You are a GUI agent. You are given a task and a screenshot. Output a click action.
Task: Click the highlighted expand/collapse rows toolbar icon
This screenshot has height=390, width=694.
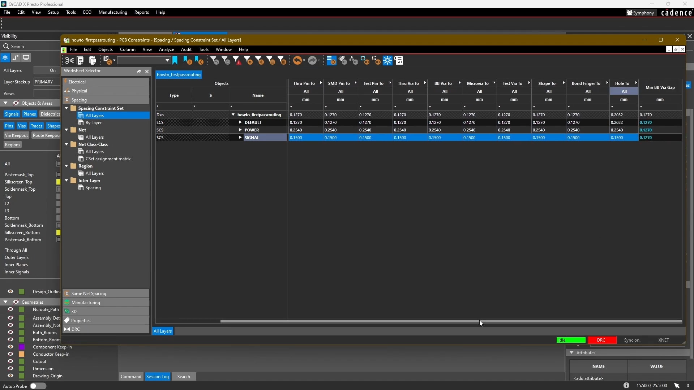click(331, 60)
